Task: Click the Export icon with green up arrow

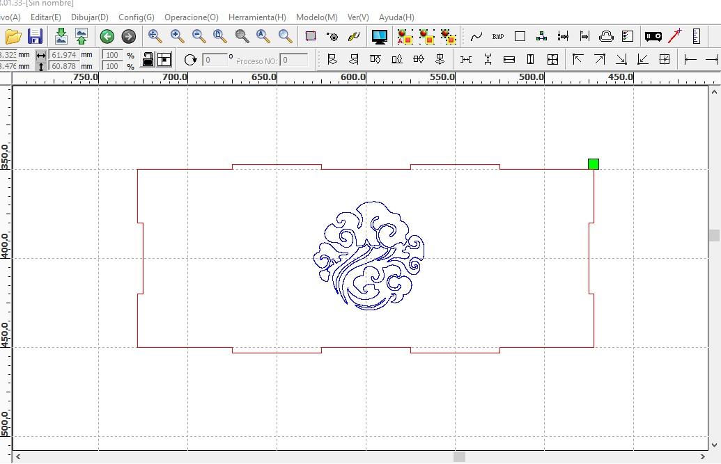Action: pyautogui.click(x=82, y=36)
